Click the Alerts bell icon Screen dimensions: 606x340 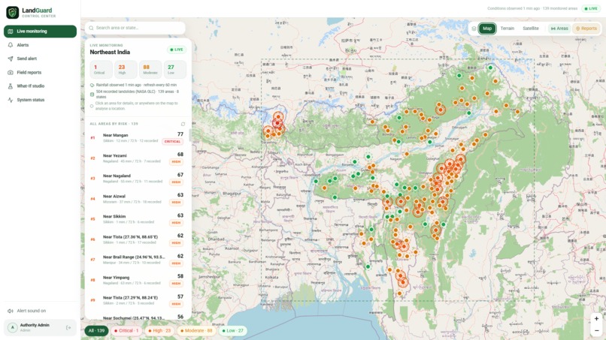pyautogui.click(x=11, y=45)
